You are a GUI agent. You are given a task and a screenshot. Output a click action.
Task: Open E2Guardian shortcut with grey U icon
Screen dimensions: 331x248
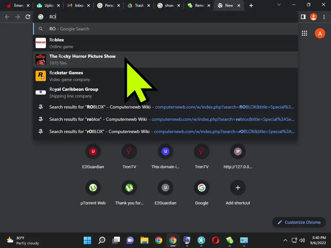click(x=165, y=192)
